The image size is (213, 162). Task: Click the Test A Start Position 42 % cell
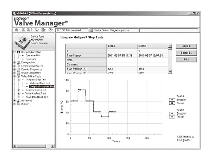(x=122, y=69)
